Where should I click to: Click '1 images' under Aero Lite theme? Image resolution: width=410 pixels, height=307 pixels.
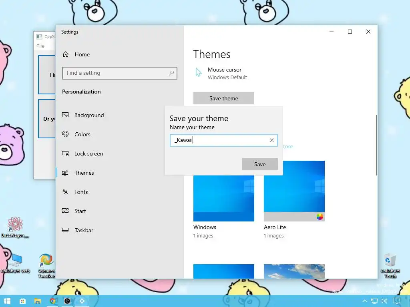(x=274, y=235)
